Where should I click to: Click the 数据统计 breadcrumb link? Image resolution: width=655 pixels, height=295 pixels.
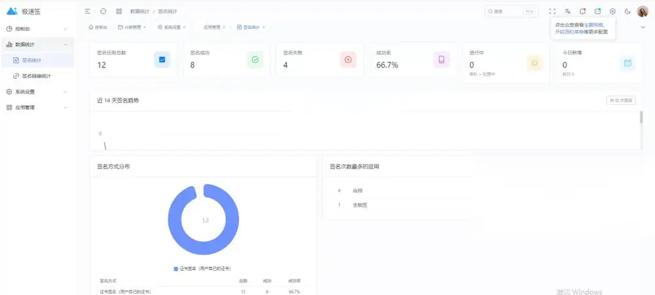coord(139,11)
